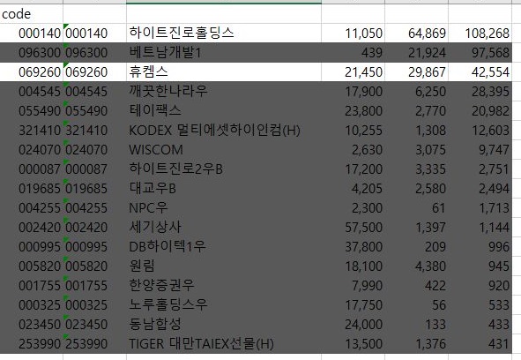521x360 pixels.
Task: Select the first-column code 096300
Action: [x=31, y=52]
